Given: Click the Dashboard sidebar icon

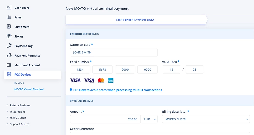Looking at the screenshot, I should (x=9, y=8).
